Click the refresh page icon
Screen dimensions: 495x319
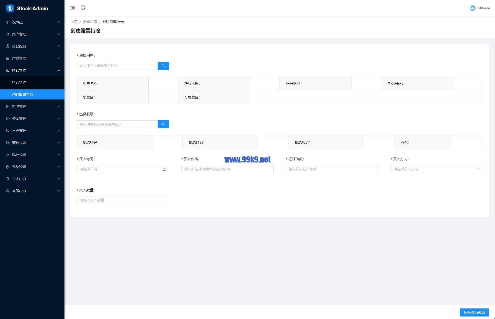tap(83, 8)
